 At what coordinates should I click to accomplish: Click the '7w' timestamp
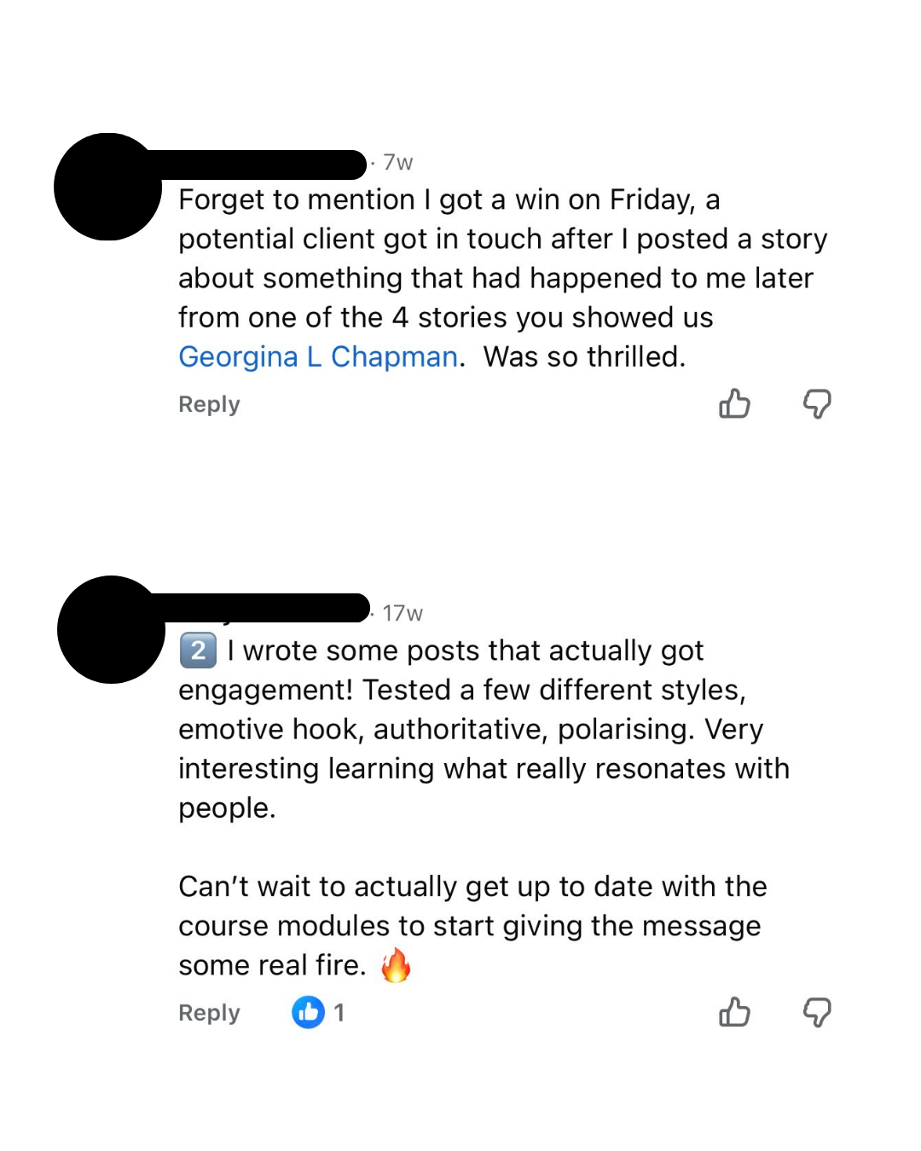point(397,162)
